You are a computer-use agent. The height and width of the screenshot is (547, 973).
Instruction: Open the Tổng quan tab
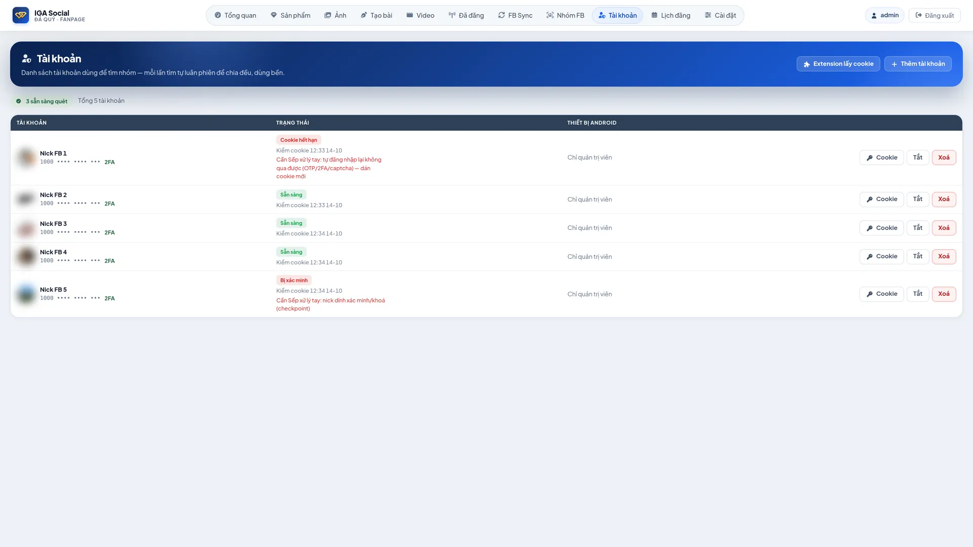point(236,15)
